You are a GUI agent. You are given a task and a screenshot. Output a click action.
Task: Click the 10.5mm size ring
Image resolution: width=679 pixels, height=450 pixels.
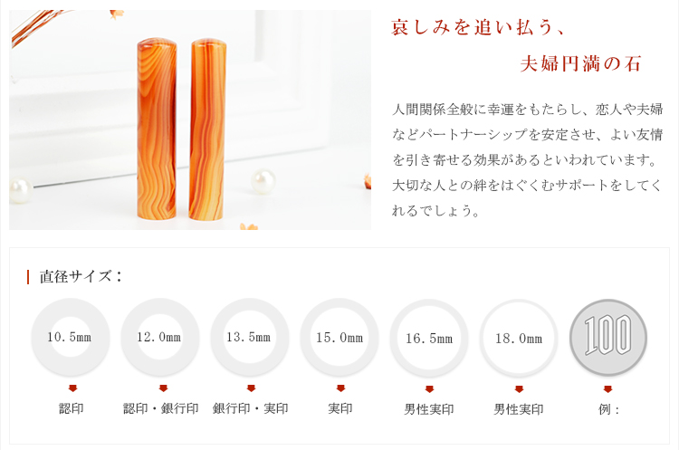pyautogui.click(x=71, y=337)
